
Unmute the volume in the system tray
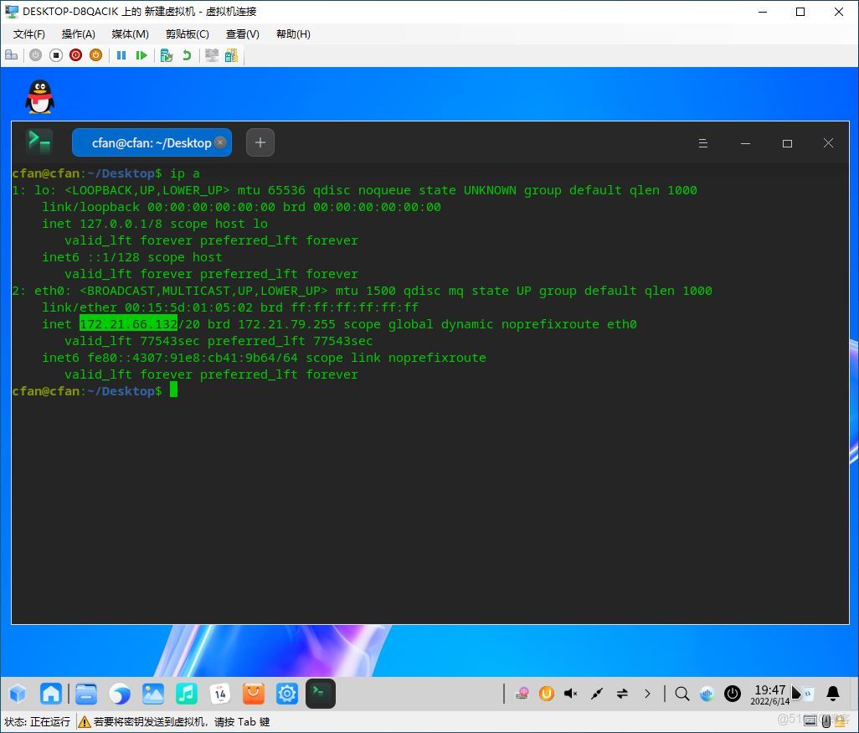coord(570,694)
